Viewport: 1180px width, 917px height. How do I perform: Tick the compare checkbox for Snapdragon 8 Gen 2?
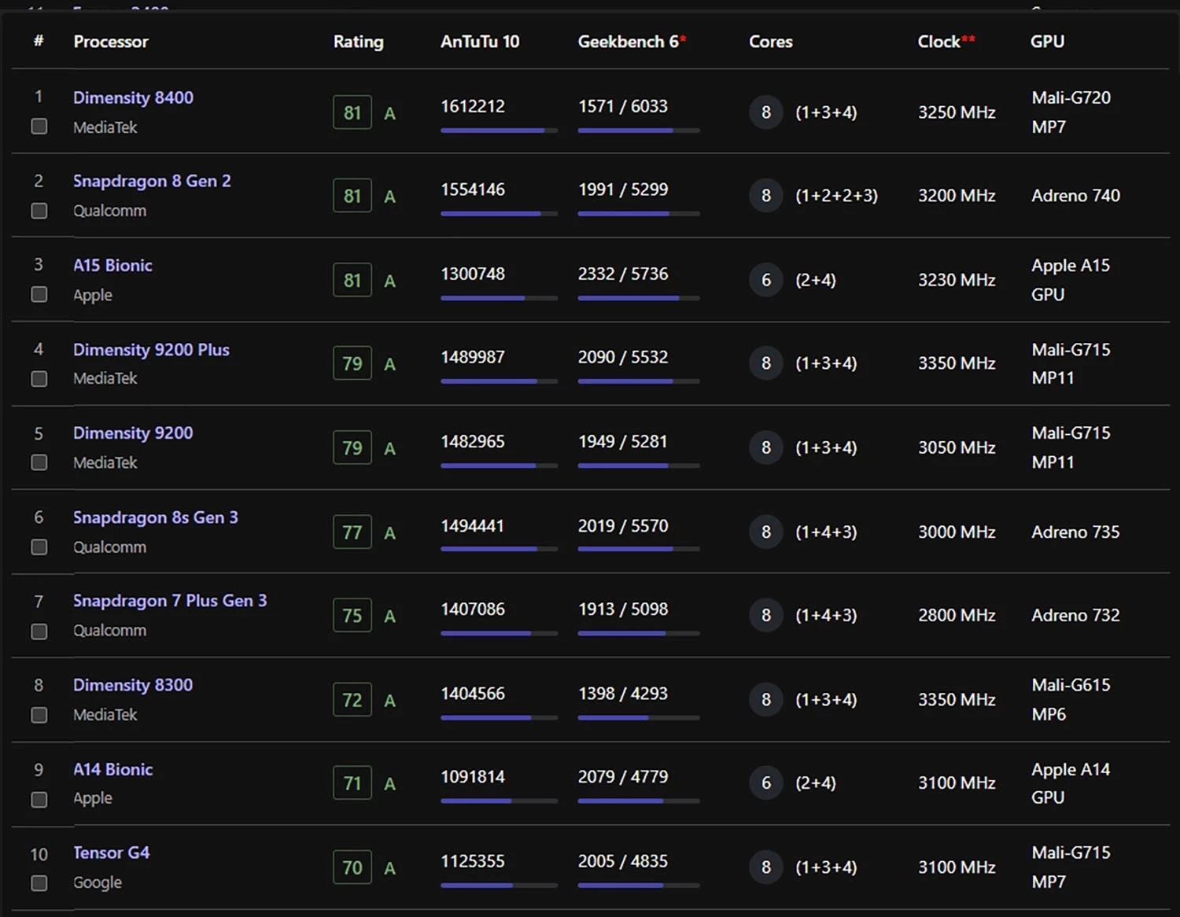click(x=39, y=211)
